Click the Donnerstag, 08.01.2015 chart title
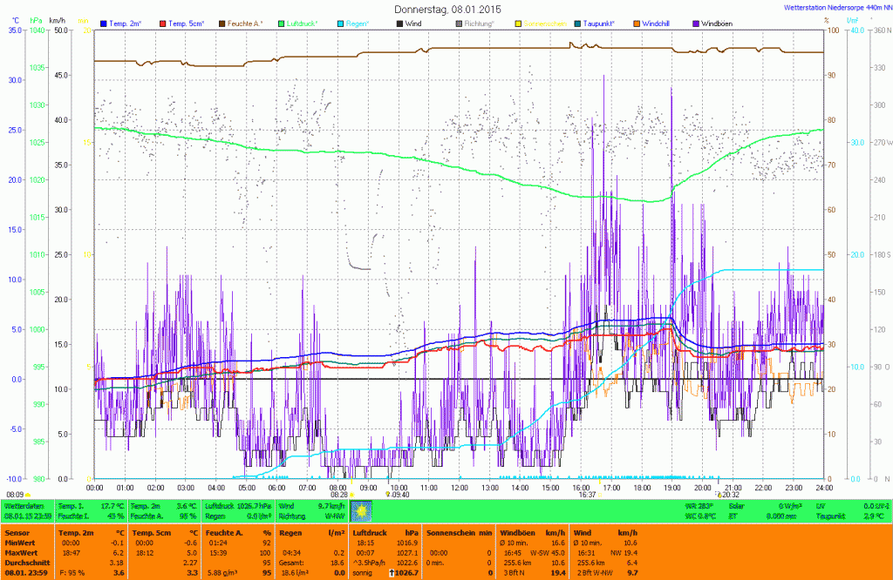893x580 pixels. tap(446, 9)
